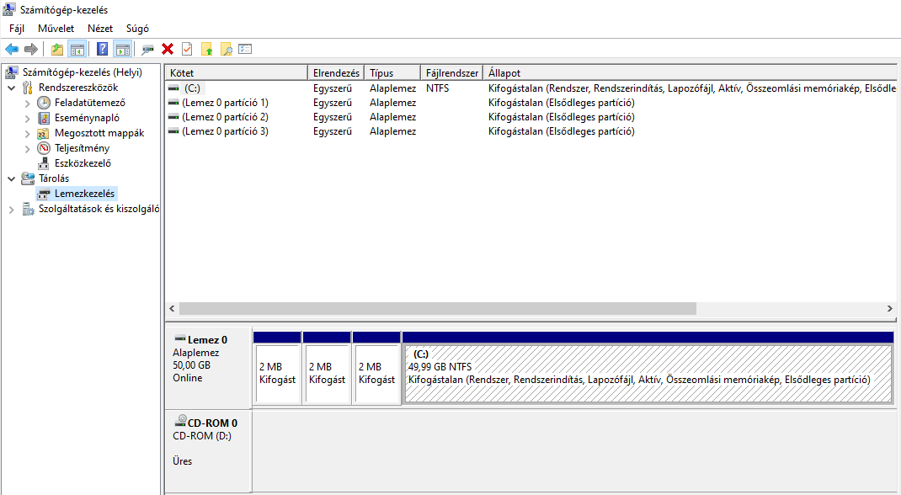Click the red X delete icon

(168, 50)
